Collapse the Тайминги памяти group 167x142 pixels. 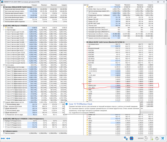coord(2,131)
